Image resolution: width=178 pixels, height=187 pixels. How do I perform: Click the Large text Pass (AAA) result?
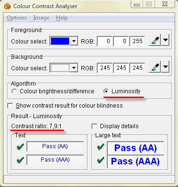tap(135, 162)
